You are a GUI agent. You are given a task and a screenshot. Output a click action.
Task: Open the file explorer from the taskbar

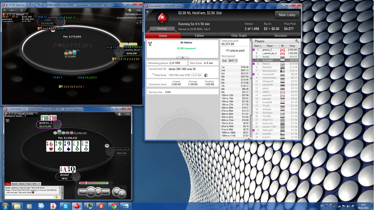(x=17, y=206)
